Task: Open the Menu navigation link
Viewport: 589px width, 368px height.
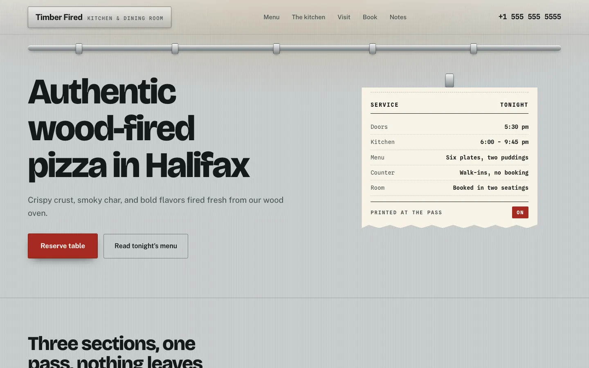Action: pyautogui.click(x=271, y=17)
